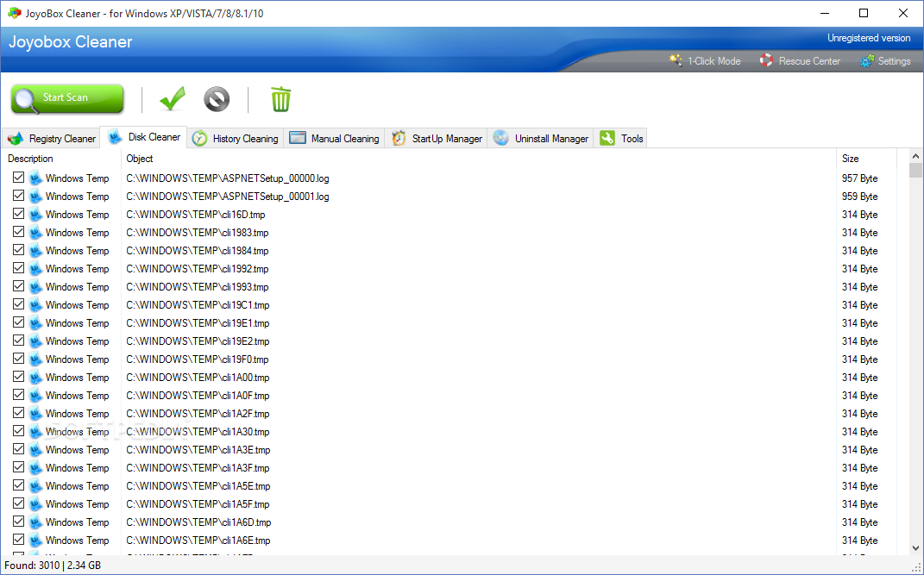The width and height of the screenshot is (924, 575).
Task: Toggle the checkbox for cli19C1.tmp
Action: tap(18, 304)
